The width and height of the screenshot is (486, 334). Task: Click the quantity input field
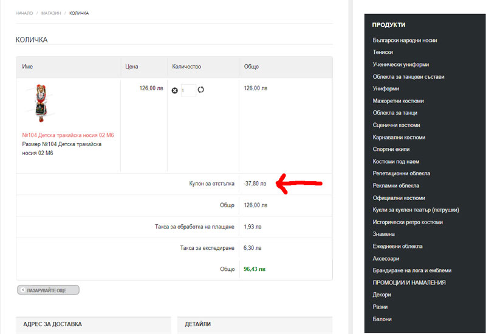(188, 90)
